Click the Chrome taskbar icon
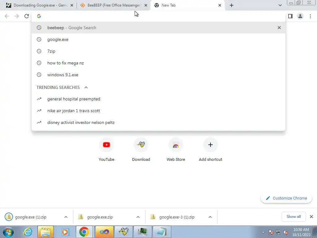This screenshot has height=238, width=317. [84, 232]
